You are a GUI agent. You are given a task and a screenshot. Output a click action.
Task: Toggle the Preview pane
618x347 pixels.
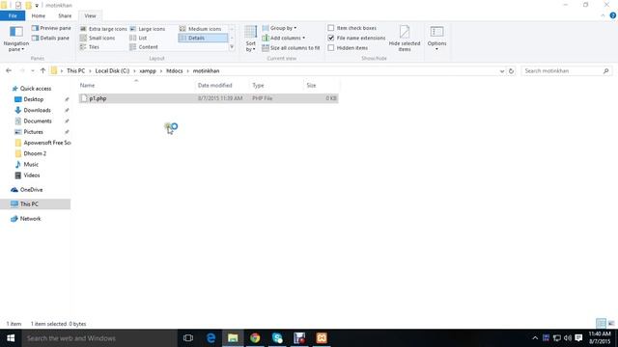[x=51, y=28]
